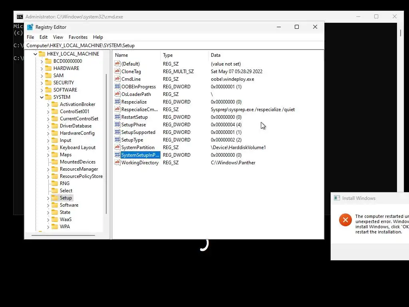The image size is (409, 307).
Task: Open the File menu
Action: 30,37
